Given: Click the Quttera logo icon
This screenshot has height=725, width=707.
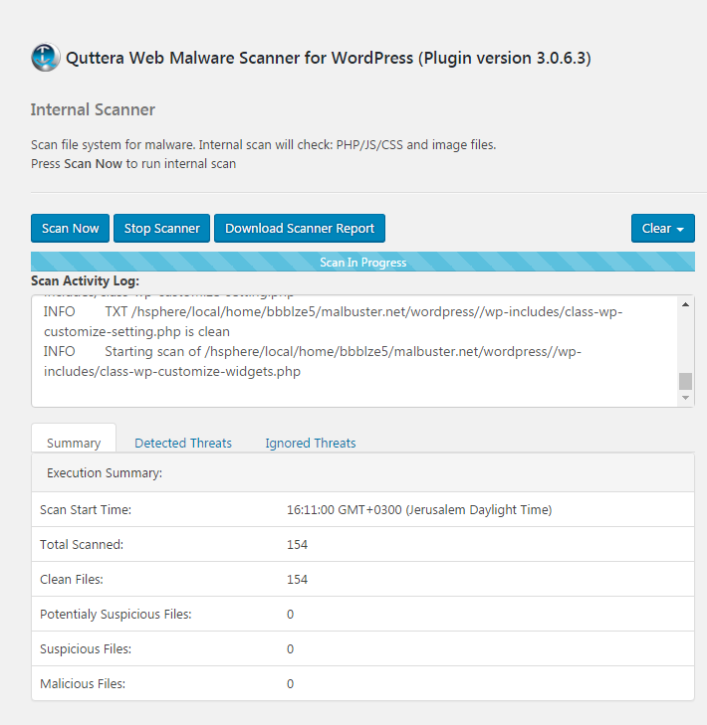Looking at the screenshot, I should coord(45,58).
